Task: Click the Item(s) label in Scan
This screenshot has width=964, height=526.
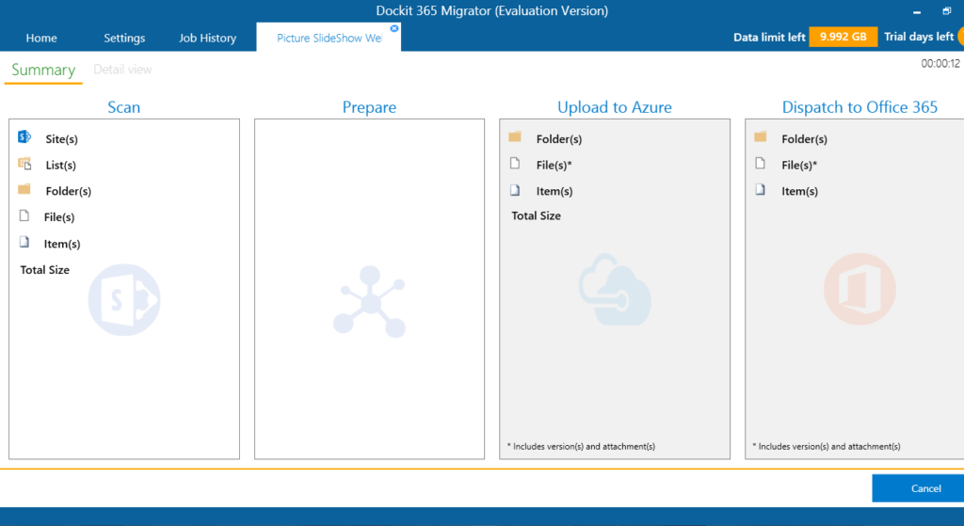Action: pos(62,244)
